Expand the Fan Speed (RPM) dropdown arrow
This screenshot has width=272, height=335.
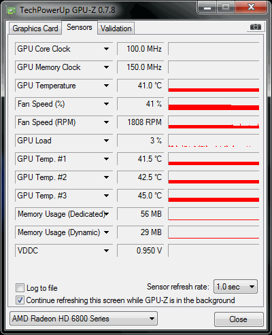[106, 122]
